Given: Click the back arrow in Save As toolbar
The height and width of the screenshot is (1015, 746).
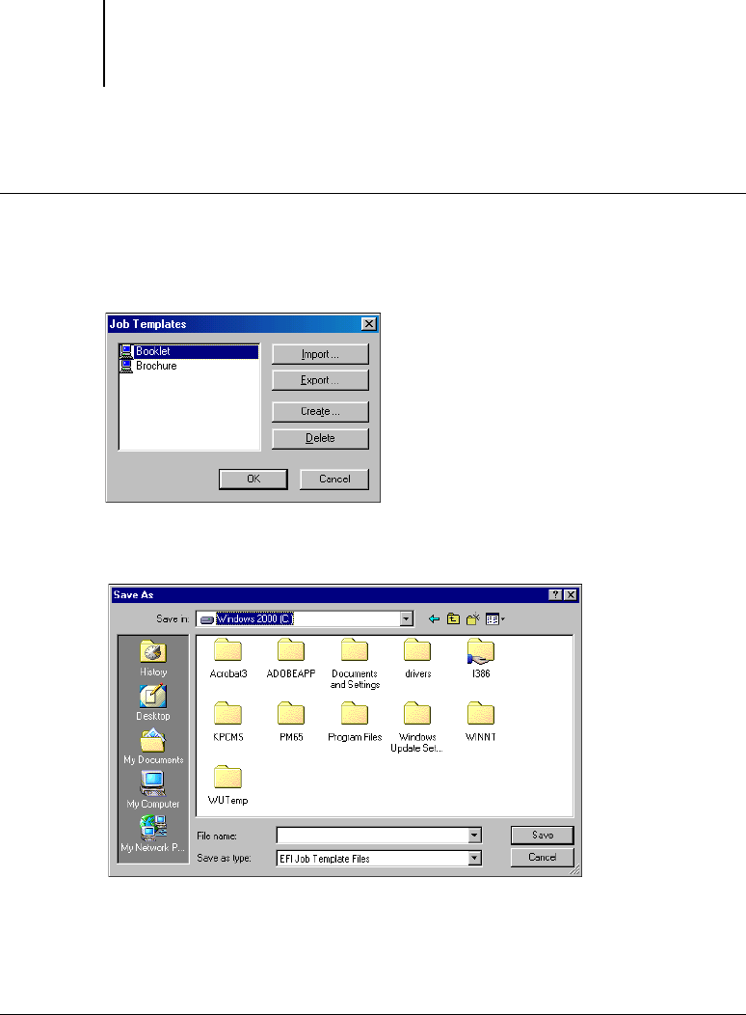Looking at the screenshot, I should (x=434, y=618).
